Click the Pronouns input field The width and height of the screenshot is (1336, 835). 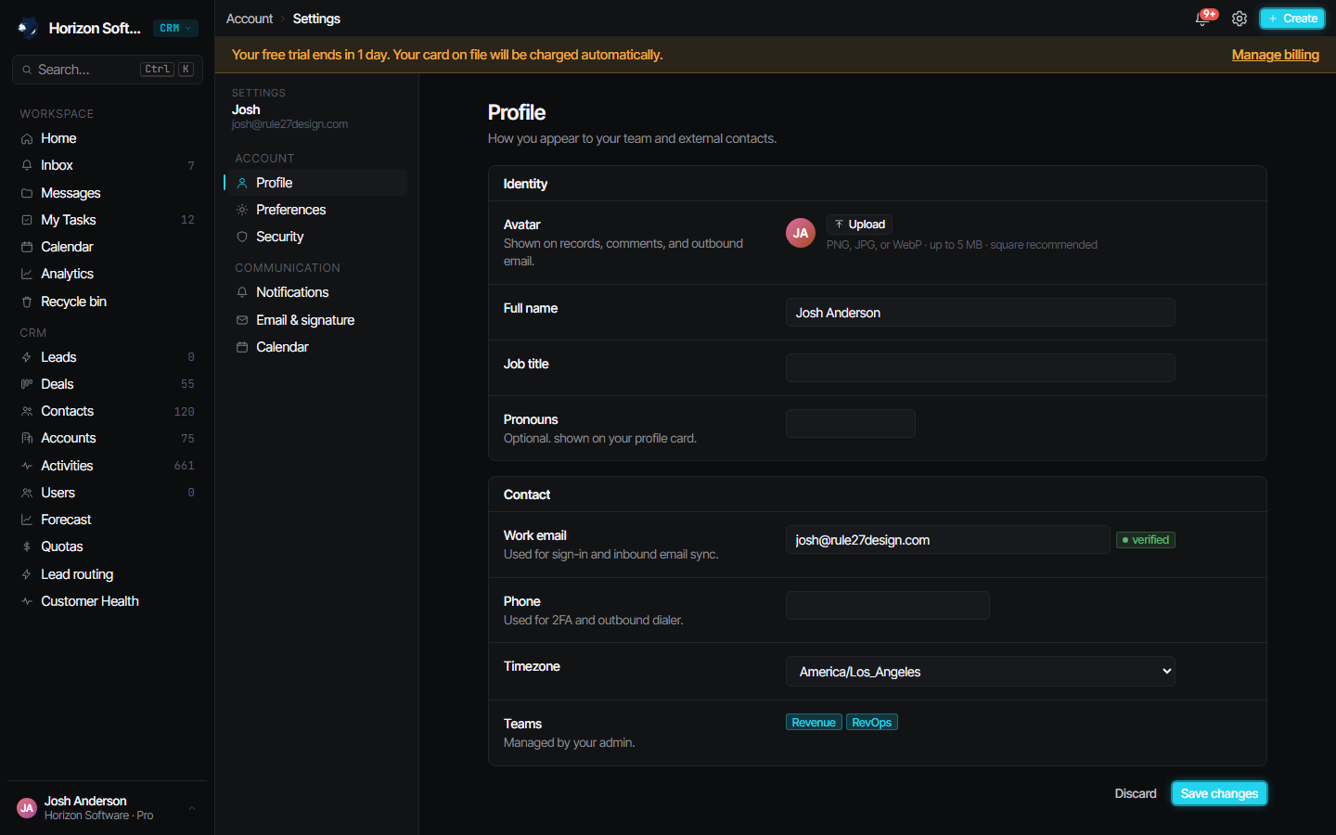click(851, 424)
